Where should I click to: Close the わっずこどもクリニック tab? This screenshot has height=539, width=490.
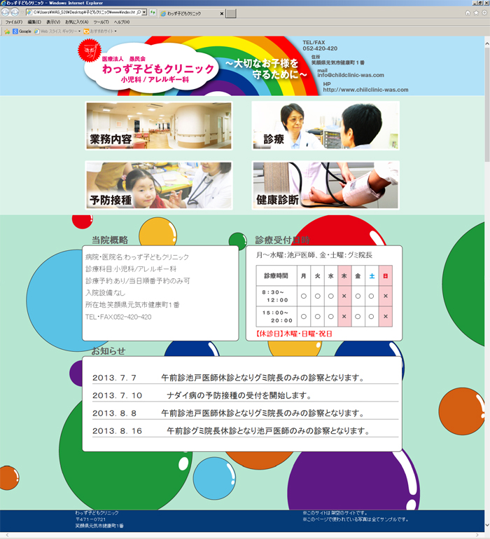(x=222, y=14)
